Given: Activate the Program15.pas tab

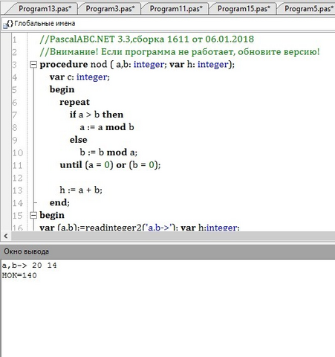Looking at the screenshot, I should coord(244,9).
